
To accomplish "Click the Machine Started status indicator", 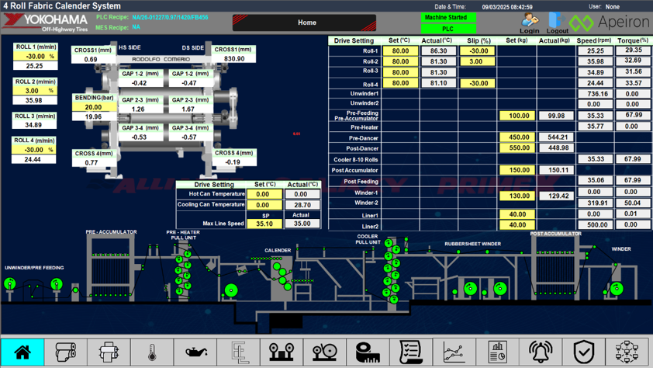I will coord(448,18).
